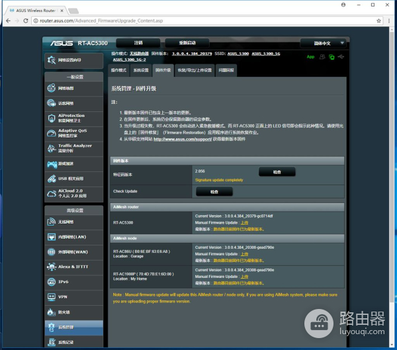The height and width of the screenshot is (350, 397).
Task: Click the browser page reload icon
Action: point(24,21)
